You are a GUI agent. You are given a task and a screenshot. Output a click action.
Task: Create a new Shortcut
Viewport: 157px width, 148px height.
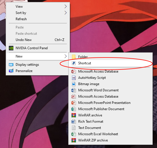[110, 63]
